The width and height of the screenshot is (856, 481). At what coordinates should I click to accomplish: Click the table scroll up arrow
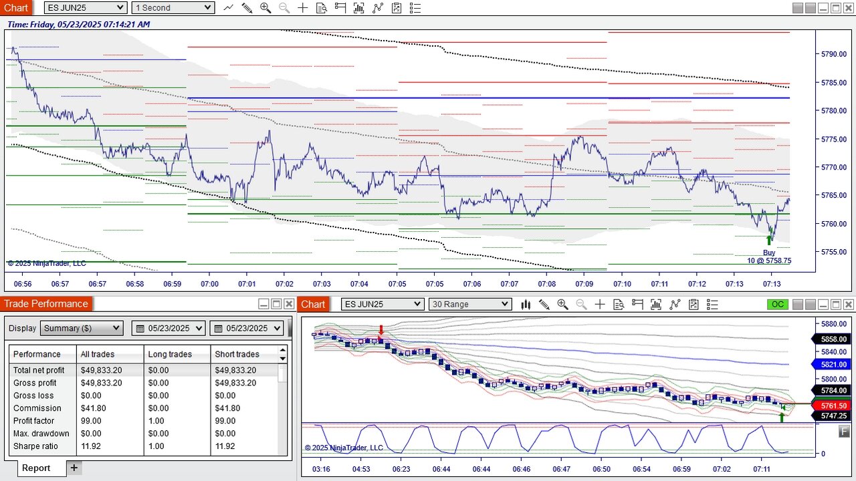[x=283, y=350]
